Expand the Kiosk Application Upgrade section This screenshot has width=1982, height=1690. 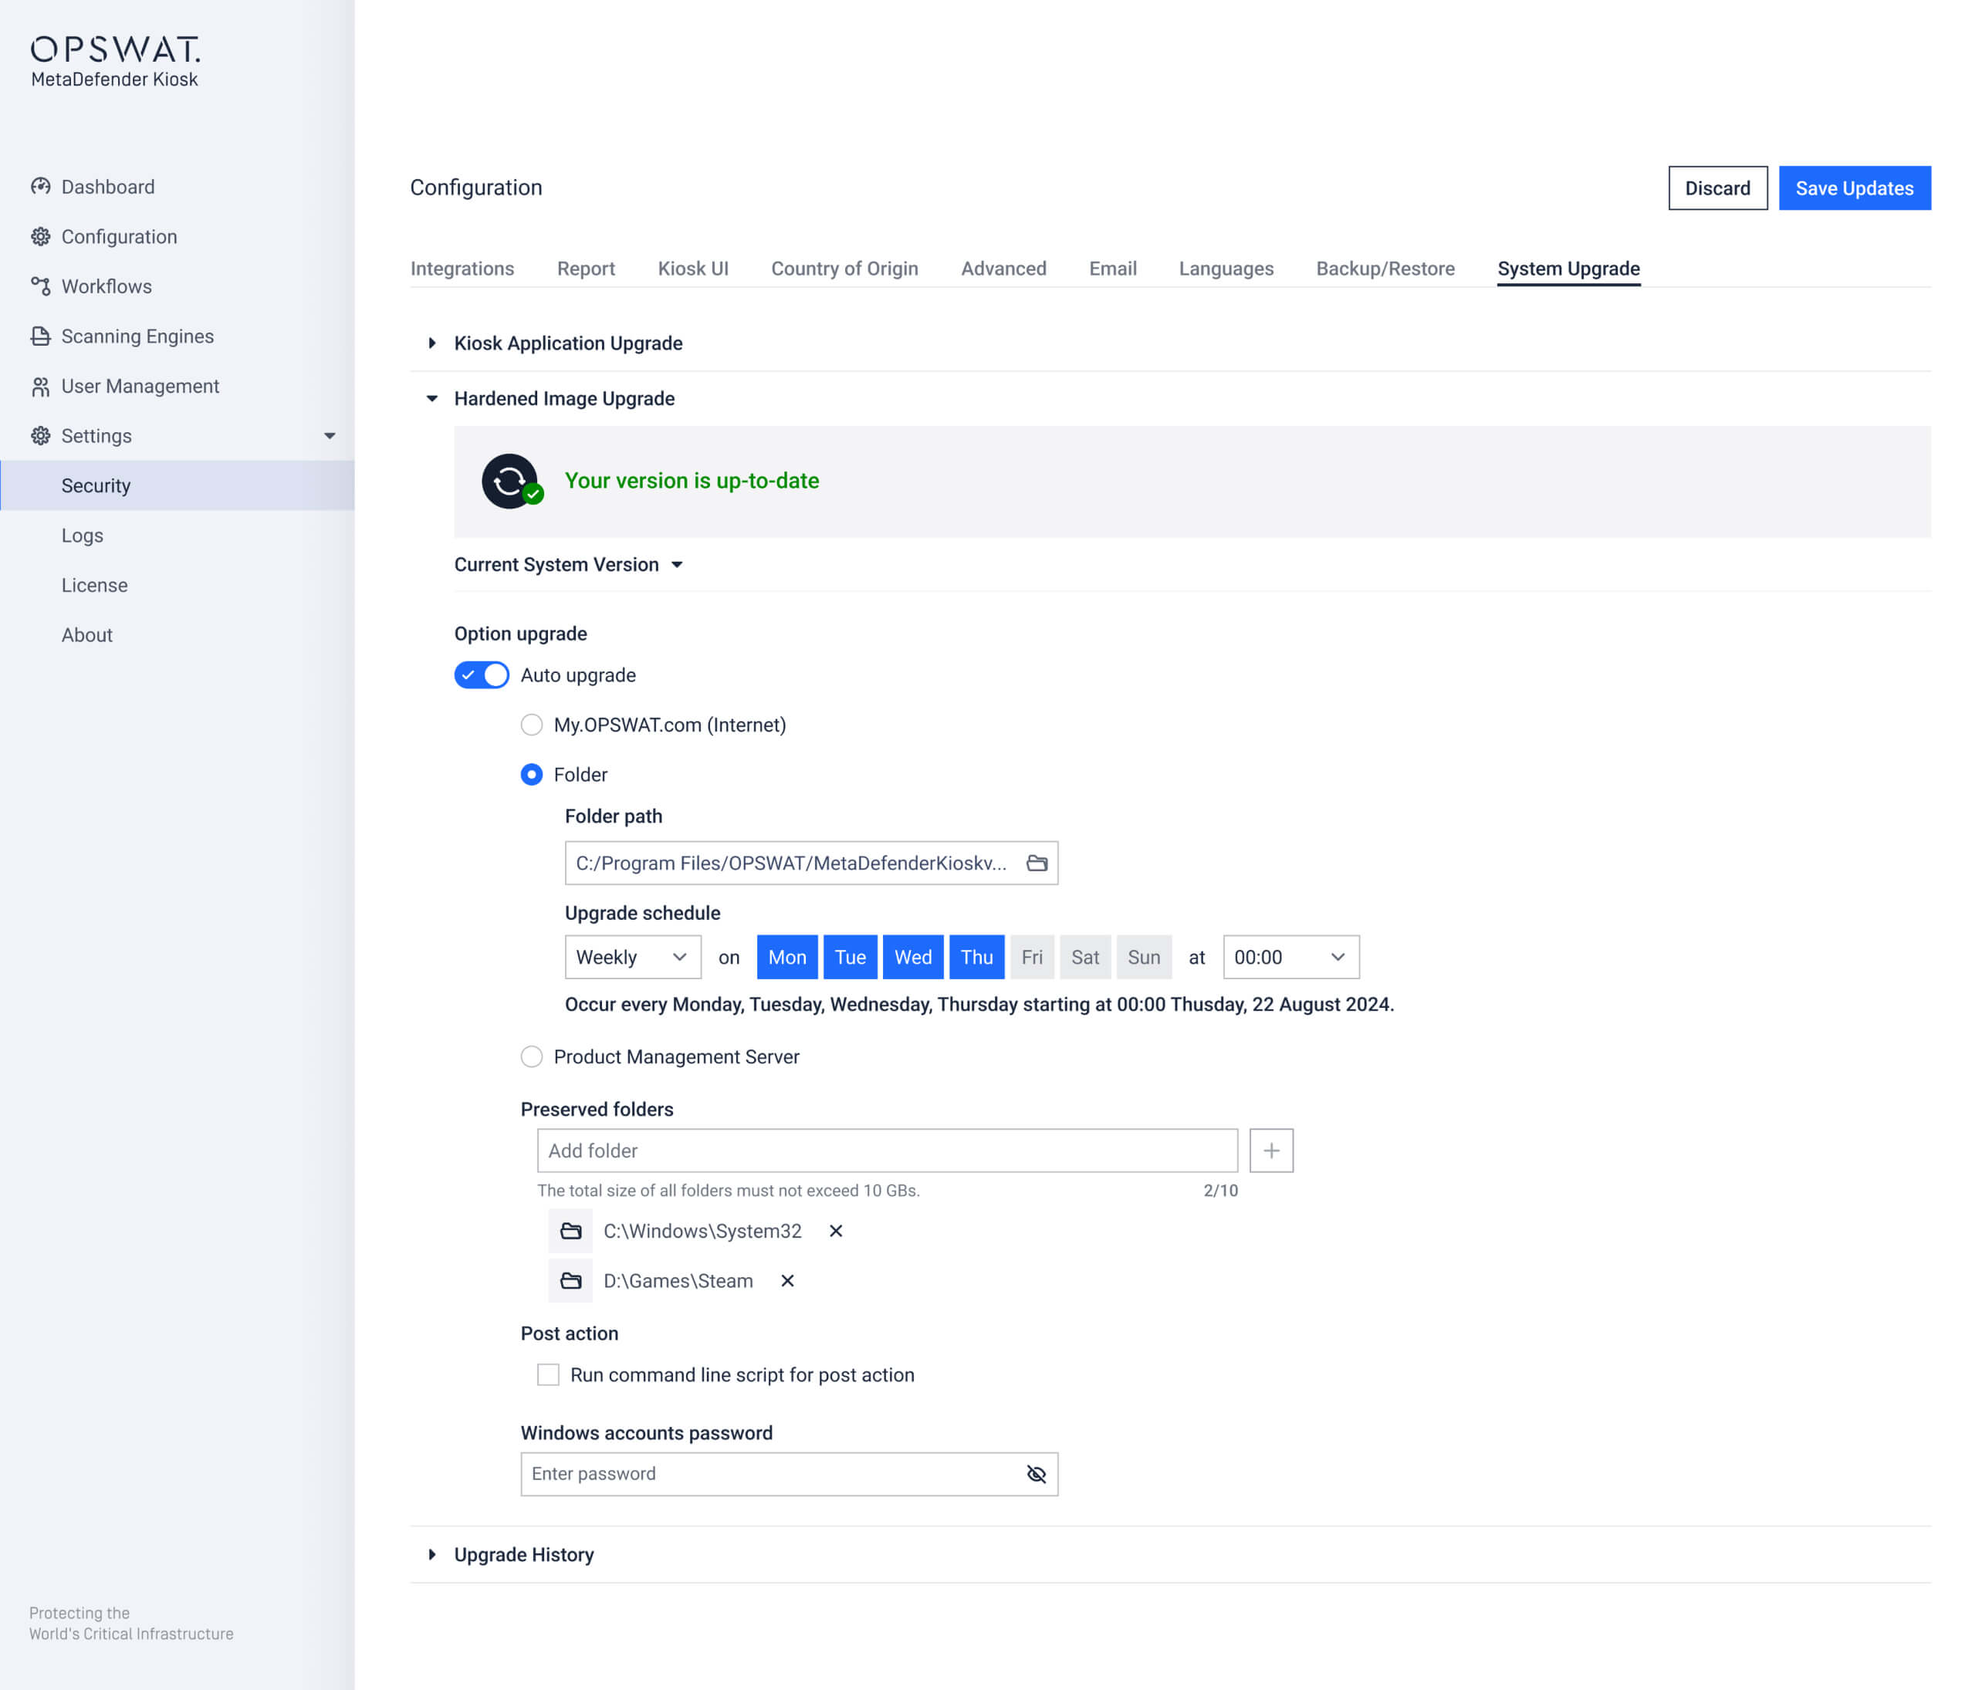point(567,343)
